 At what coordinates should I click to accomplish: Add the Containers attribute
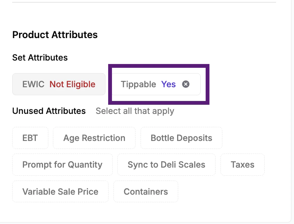145,191
